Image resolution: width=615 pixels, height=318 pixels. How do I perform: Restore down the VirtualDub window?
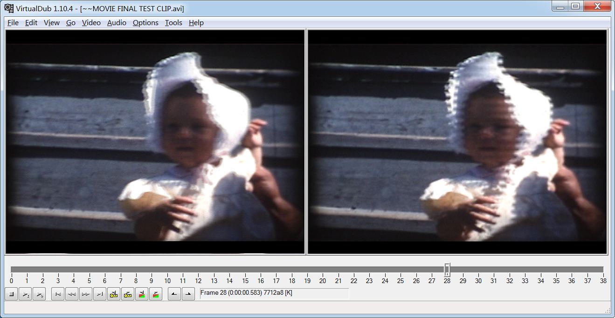pyautogui.click(x=575, y=7)
